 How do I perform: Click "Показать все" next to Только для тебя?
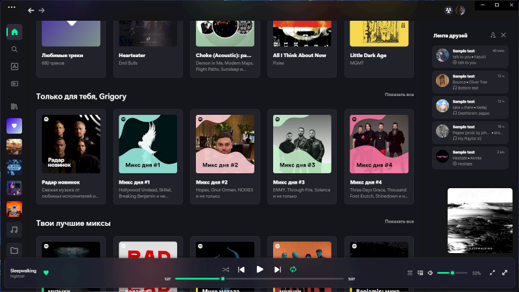point(399,95)
